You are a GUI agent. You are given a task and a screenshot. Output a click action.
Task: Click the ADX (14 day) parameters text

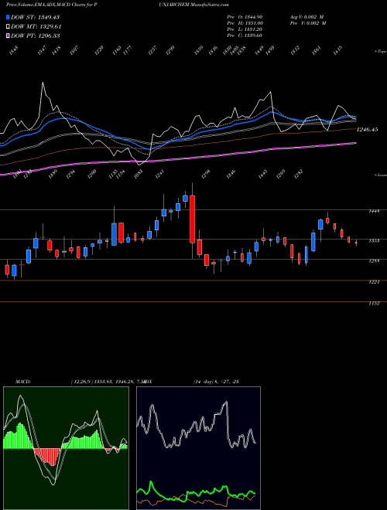click(216, 382)
